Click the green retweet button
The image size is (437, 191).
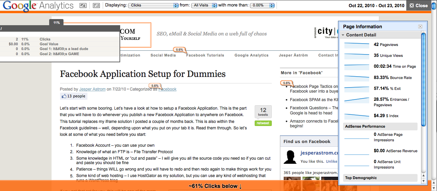pos(263,123)
